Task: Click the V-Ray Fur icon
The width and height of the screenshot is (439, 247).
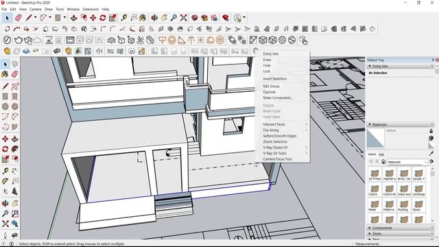Action: 140,40
